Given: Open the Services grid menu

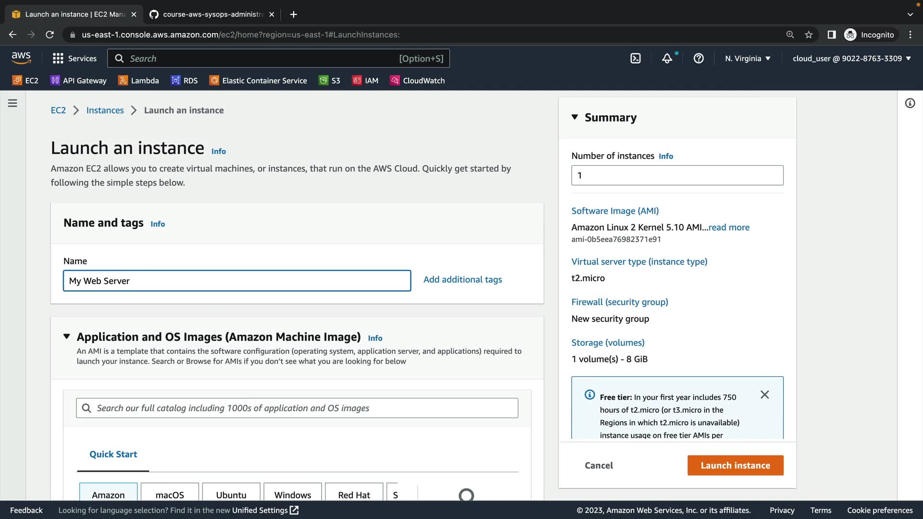Looking at the screenshot, I should tap(75, 59).
